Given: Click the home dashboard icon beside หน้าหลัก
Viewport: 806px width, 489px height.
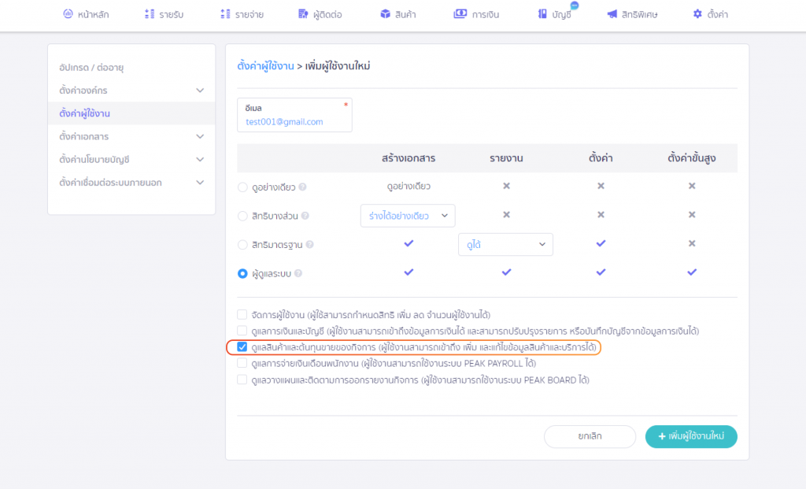Looking at the screenshot, I should coord(68,14).
